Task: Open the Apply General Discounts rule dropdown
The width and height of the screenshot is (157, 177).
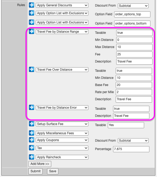Action: pyautogui.click(x=62, y=5)
